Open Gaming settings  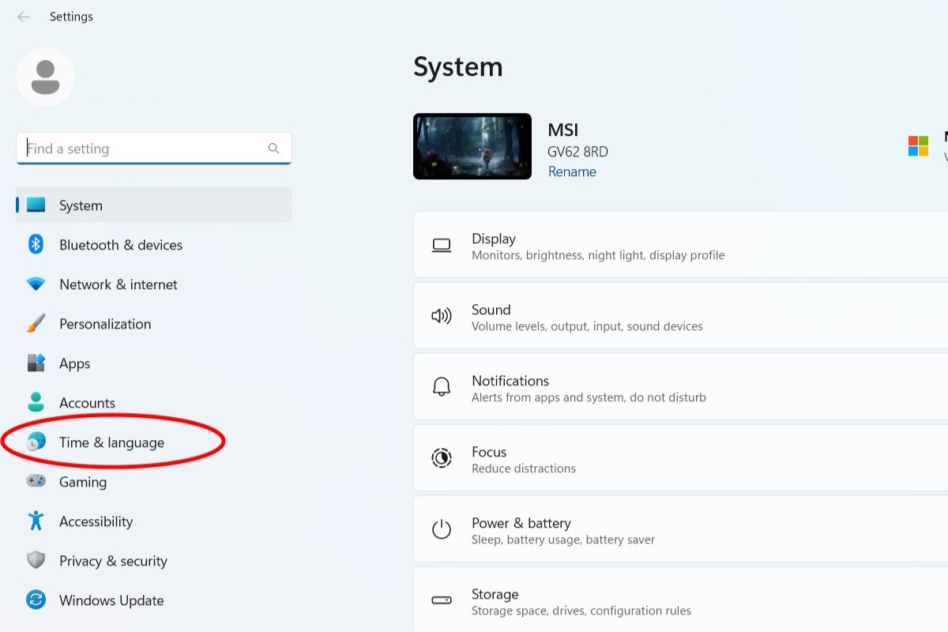[x=154, y=481]
